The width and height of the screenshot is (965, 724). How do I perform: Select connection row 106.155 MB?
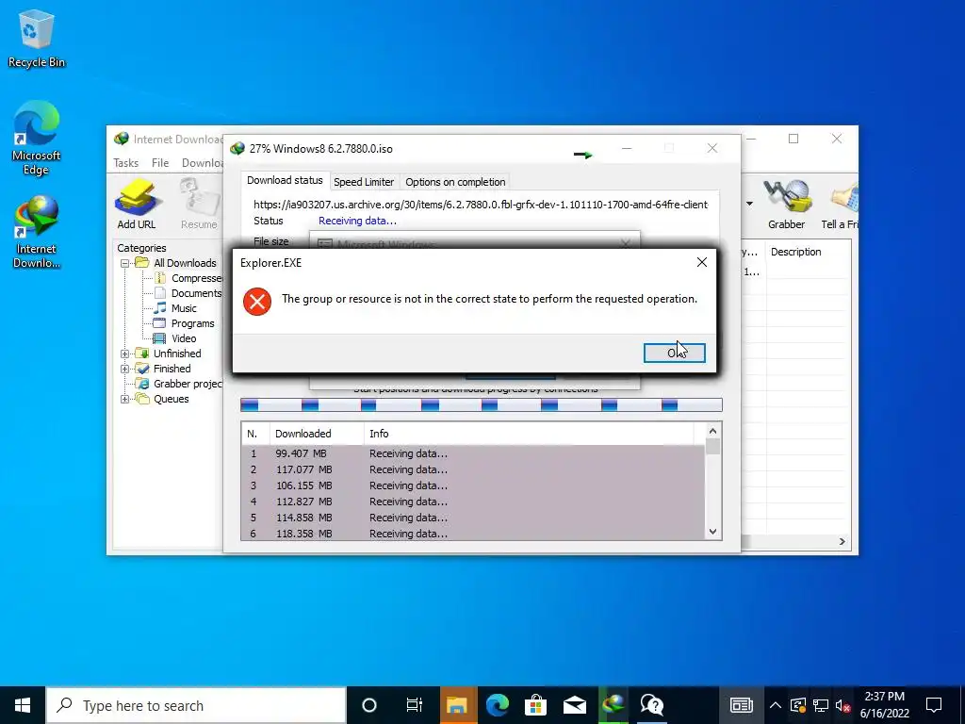pos(473,485)
